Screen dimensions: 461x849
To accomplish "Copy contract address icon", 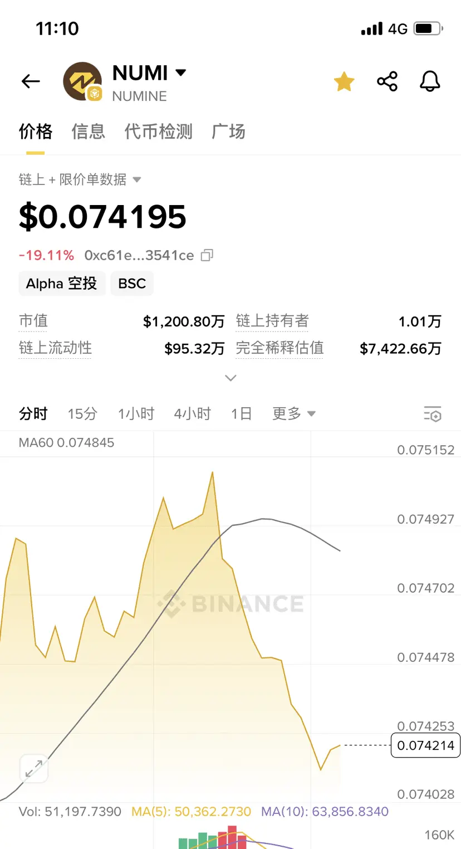I will (x=207, y=255).
